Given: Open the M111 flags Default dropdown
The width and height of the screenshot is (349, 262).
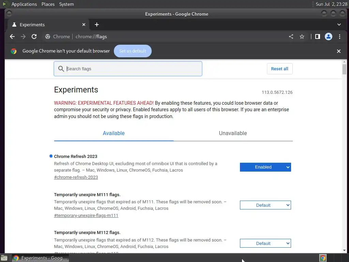Looking at the screenshot, I should (265, 205).
